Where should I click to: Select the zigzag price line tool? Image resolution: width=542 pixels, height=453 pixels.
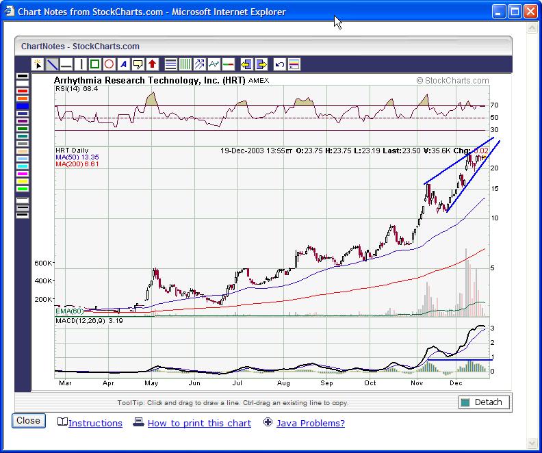coord(214,64)
